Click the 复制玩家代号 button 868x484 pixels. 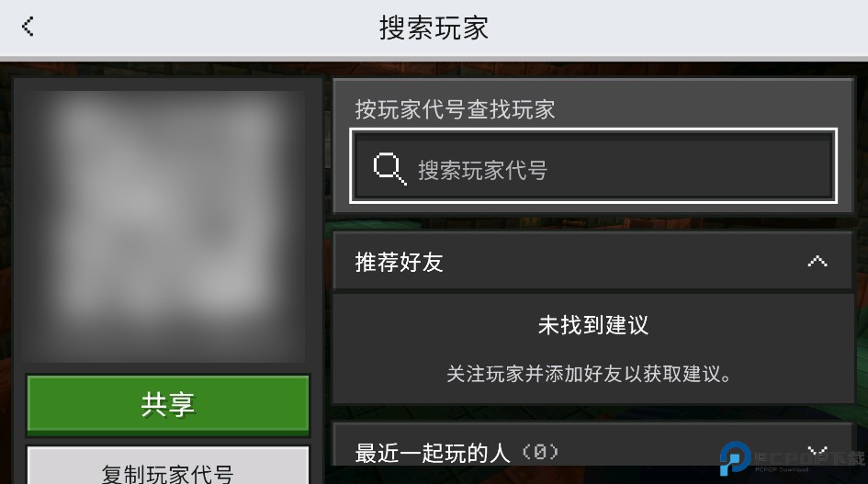click(168, 465)
